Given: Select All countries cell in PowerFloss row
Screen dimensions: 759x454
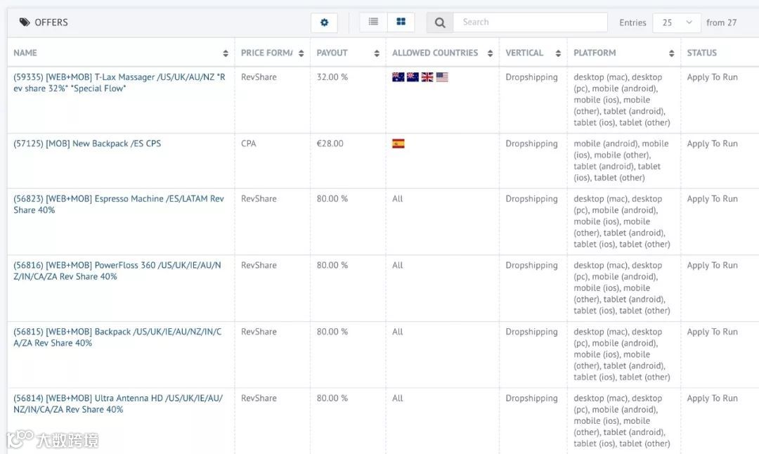Looking at the screenshot, I should (397, 265).
